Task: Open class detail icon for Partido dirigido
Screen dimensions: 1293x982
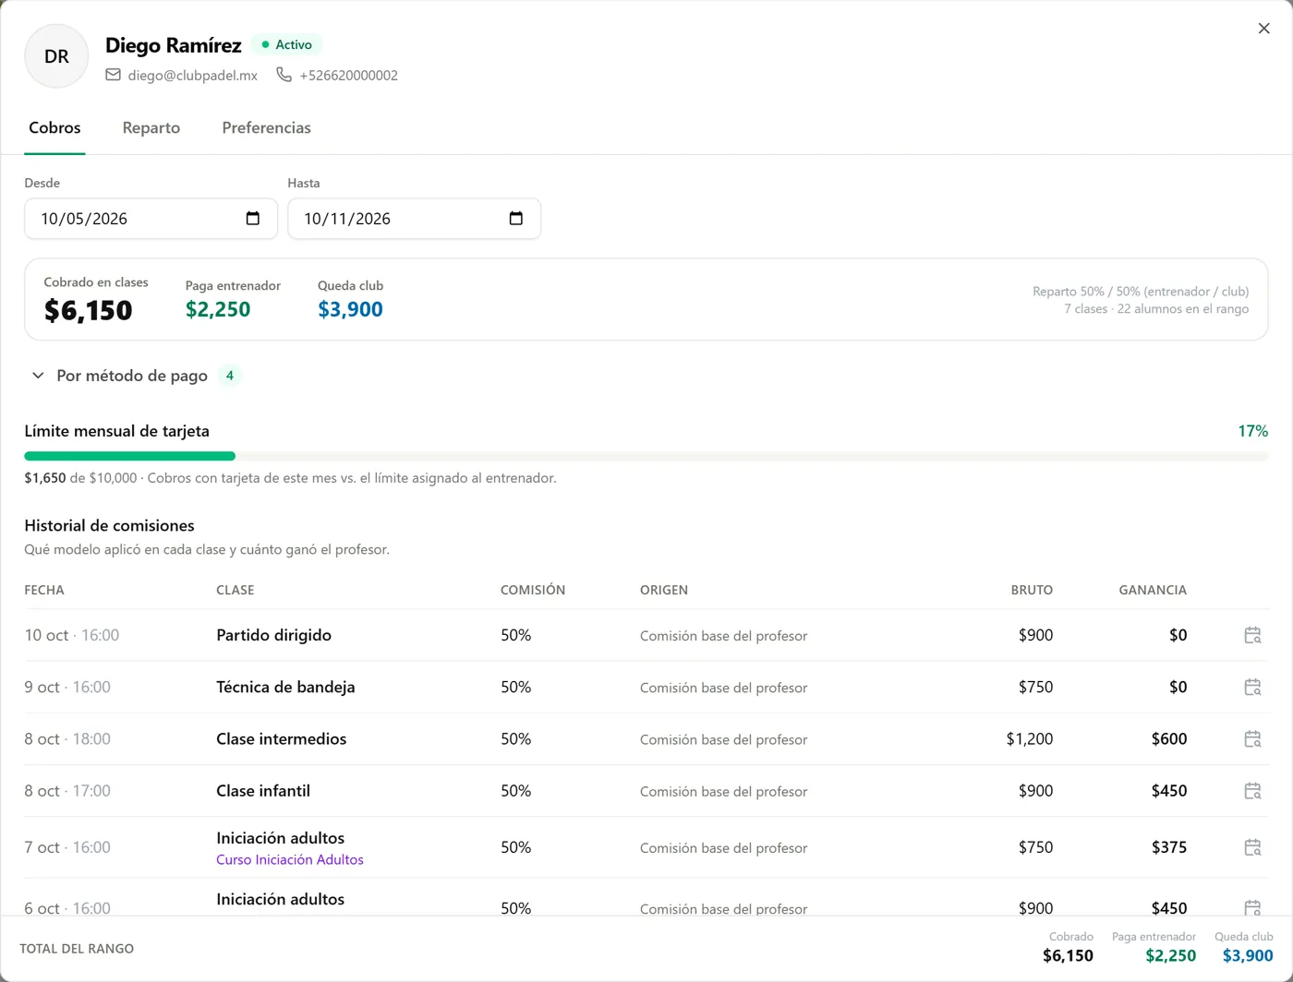Action: (1252, 635)
